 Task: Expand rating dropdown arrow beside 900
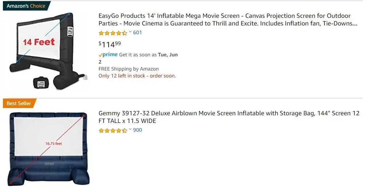point(130,129)
